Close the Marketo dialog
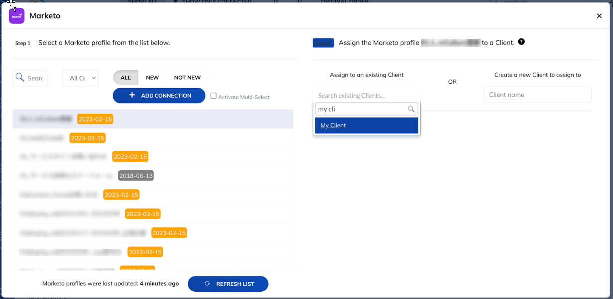The width and height of the screenshot is (613, 299). (x=599, y=16)
